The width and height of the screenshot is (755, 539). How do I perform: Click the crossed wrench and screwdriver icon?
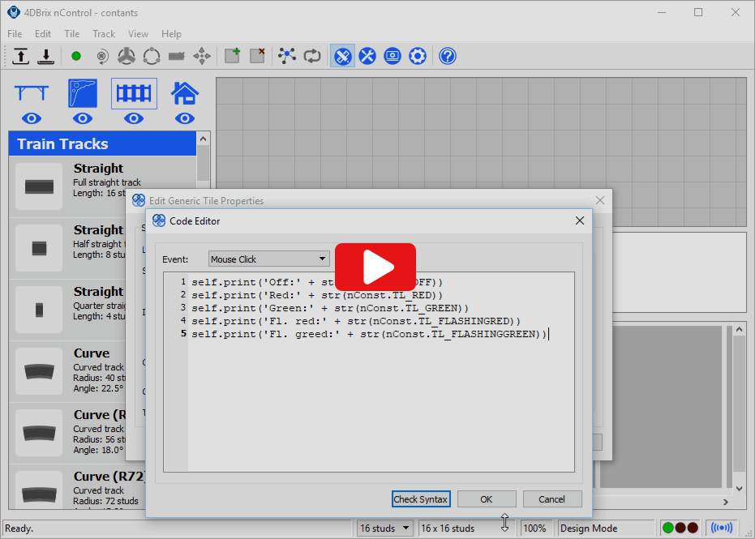pyautogui.click(x=367, y=56)
